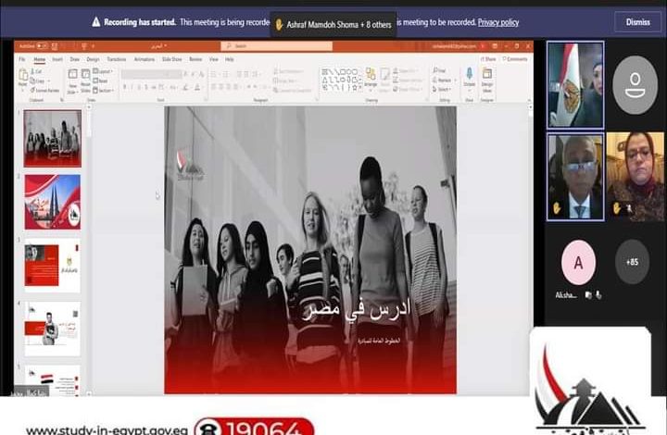Click the text highlight color icon
The width and height of the screenshot is (667, 435).
click(x=185, y=88)
